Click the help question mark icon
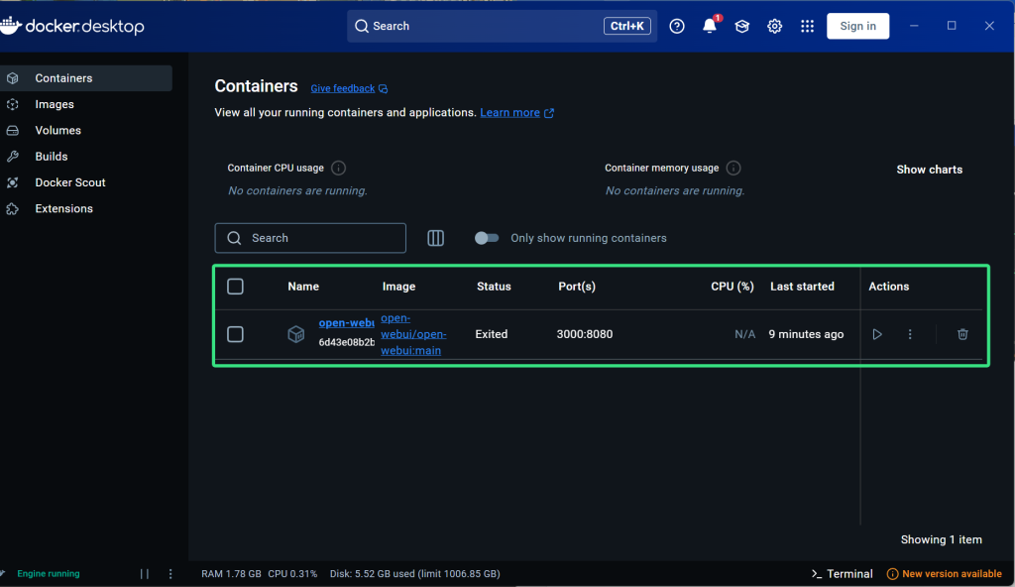 677,27
